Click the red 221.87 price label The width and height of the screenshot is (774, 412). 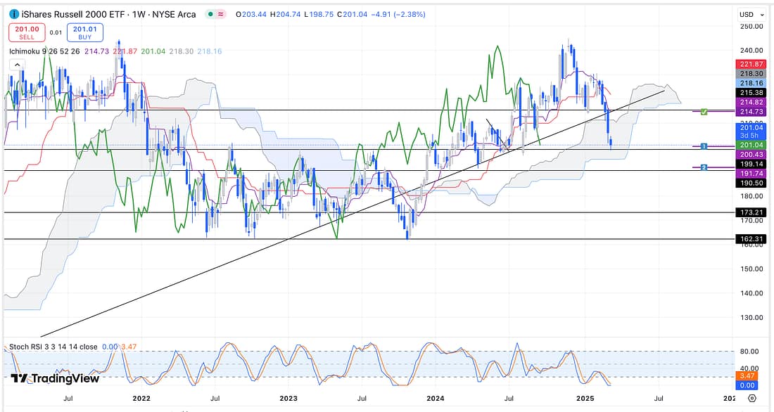tap(751, 64)
